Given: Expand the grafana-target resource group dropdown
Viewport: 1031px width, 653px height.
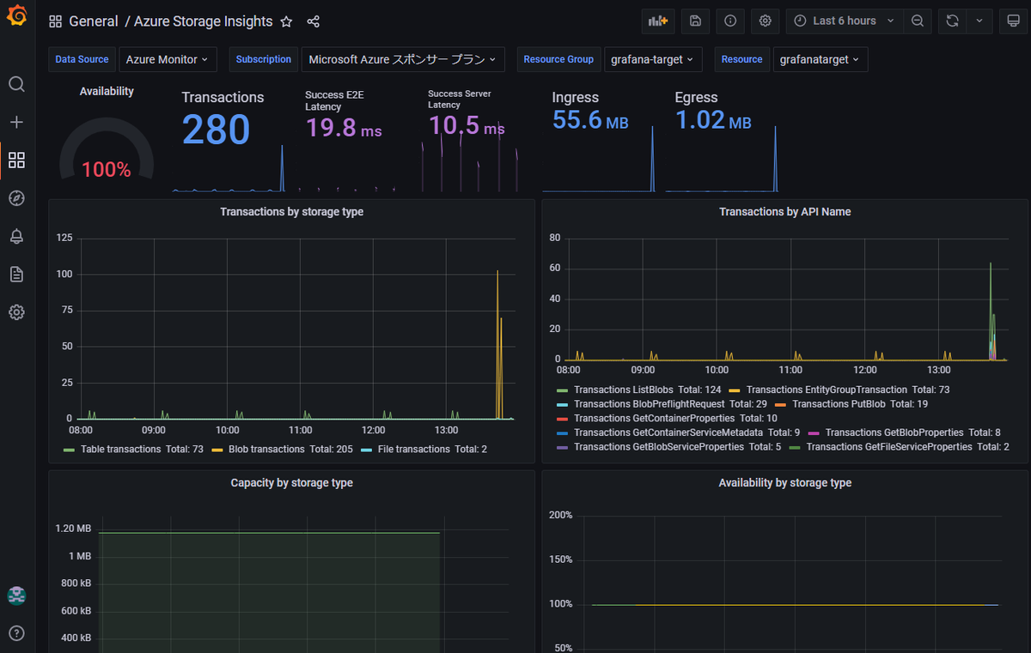Looking at the screenshot, I should click(x=653, y=59).
